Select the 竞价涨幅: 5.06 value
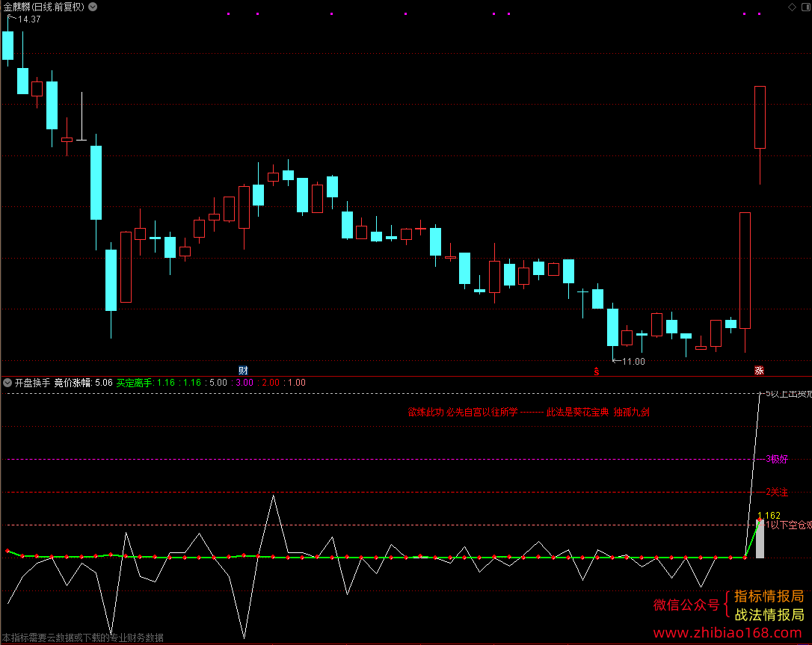Screen dimensions: 812x645 [x=84, y=383]
